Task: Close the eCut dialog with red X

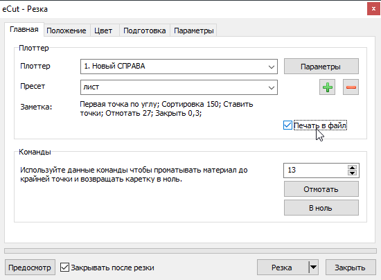Action: tap(373, 9)
